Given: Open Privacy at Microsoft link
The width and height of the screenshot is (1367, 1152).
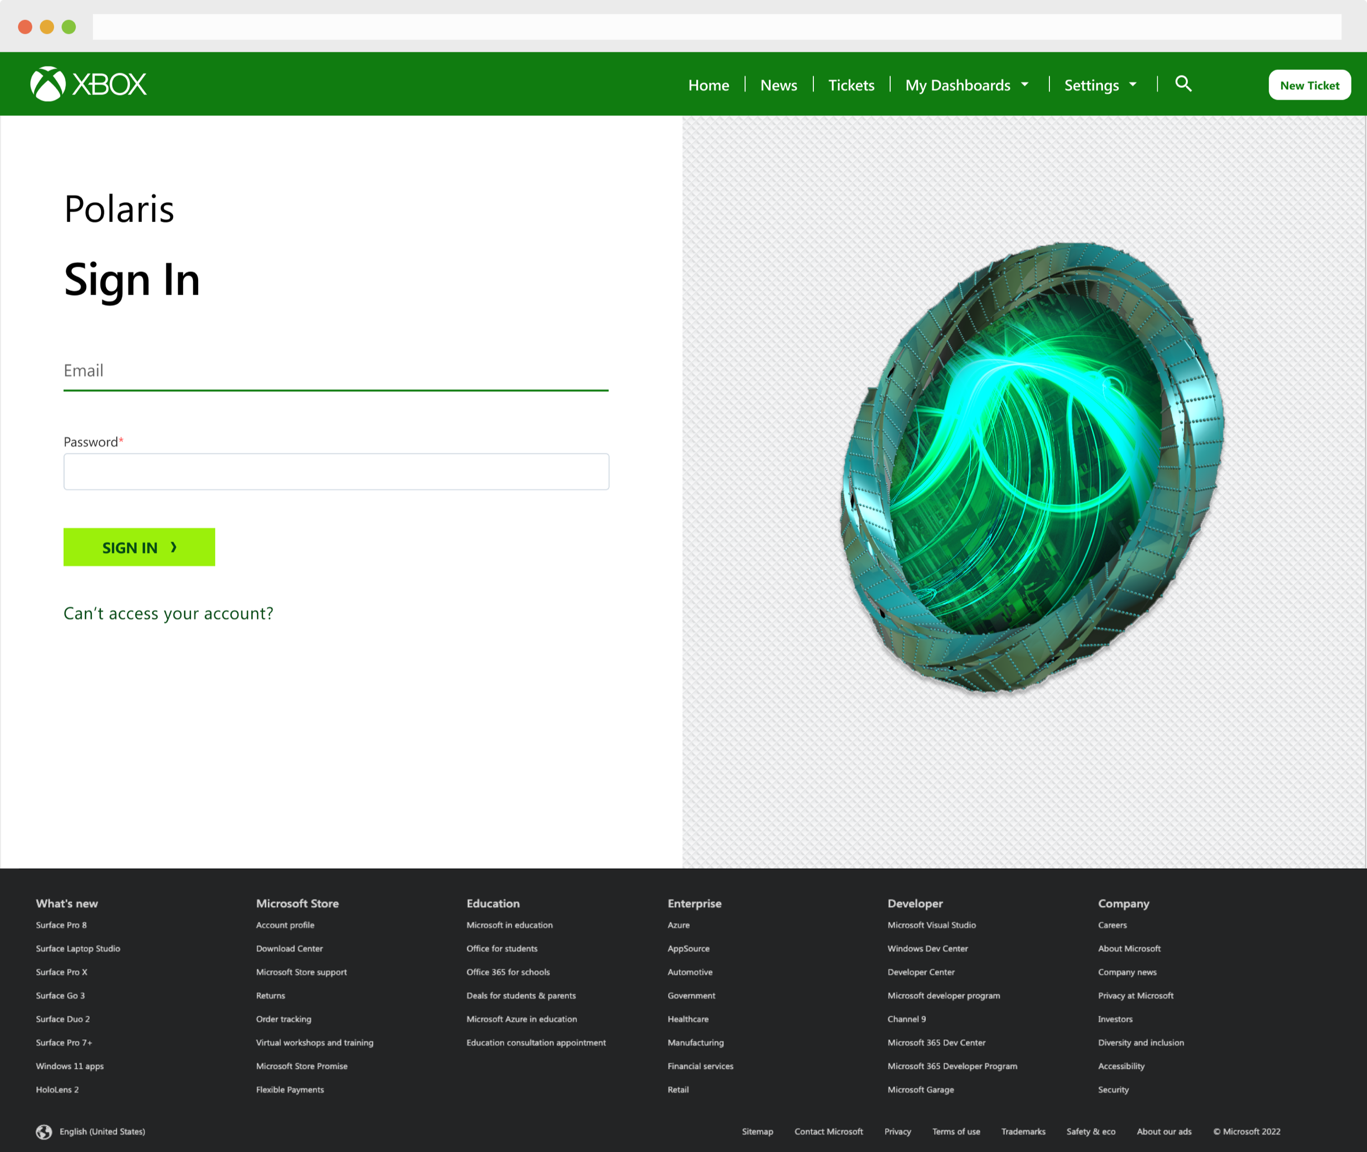Looking at the screenshot, I should coord(1136,996).
